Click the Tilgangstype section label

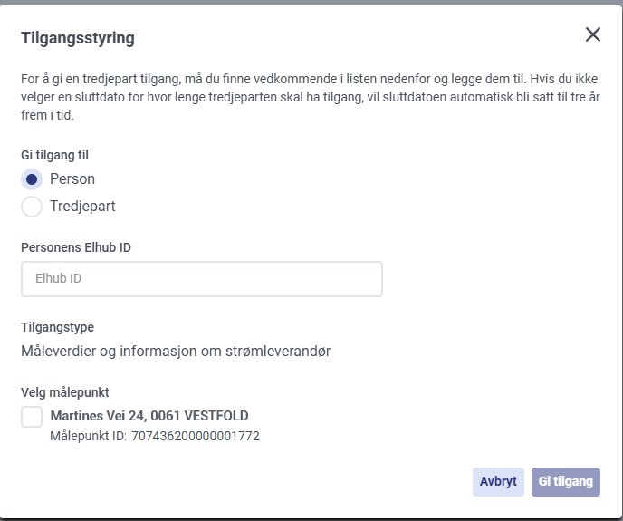(x=58, y=327)
